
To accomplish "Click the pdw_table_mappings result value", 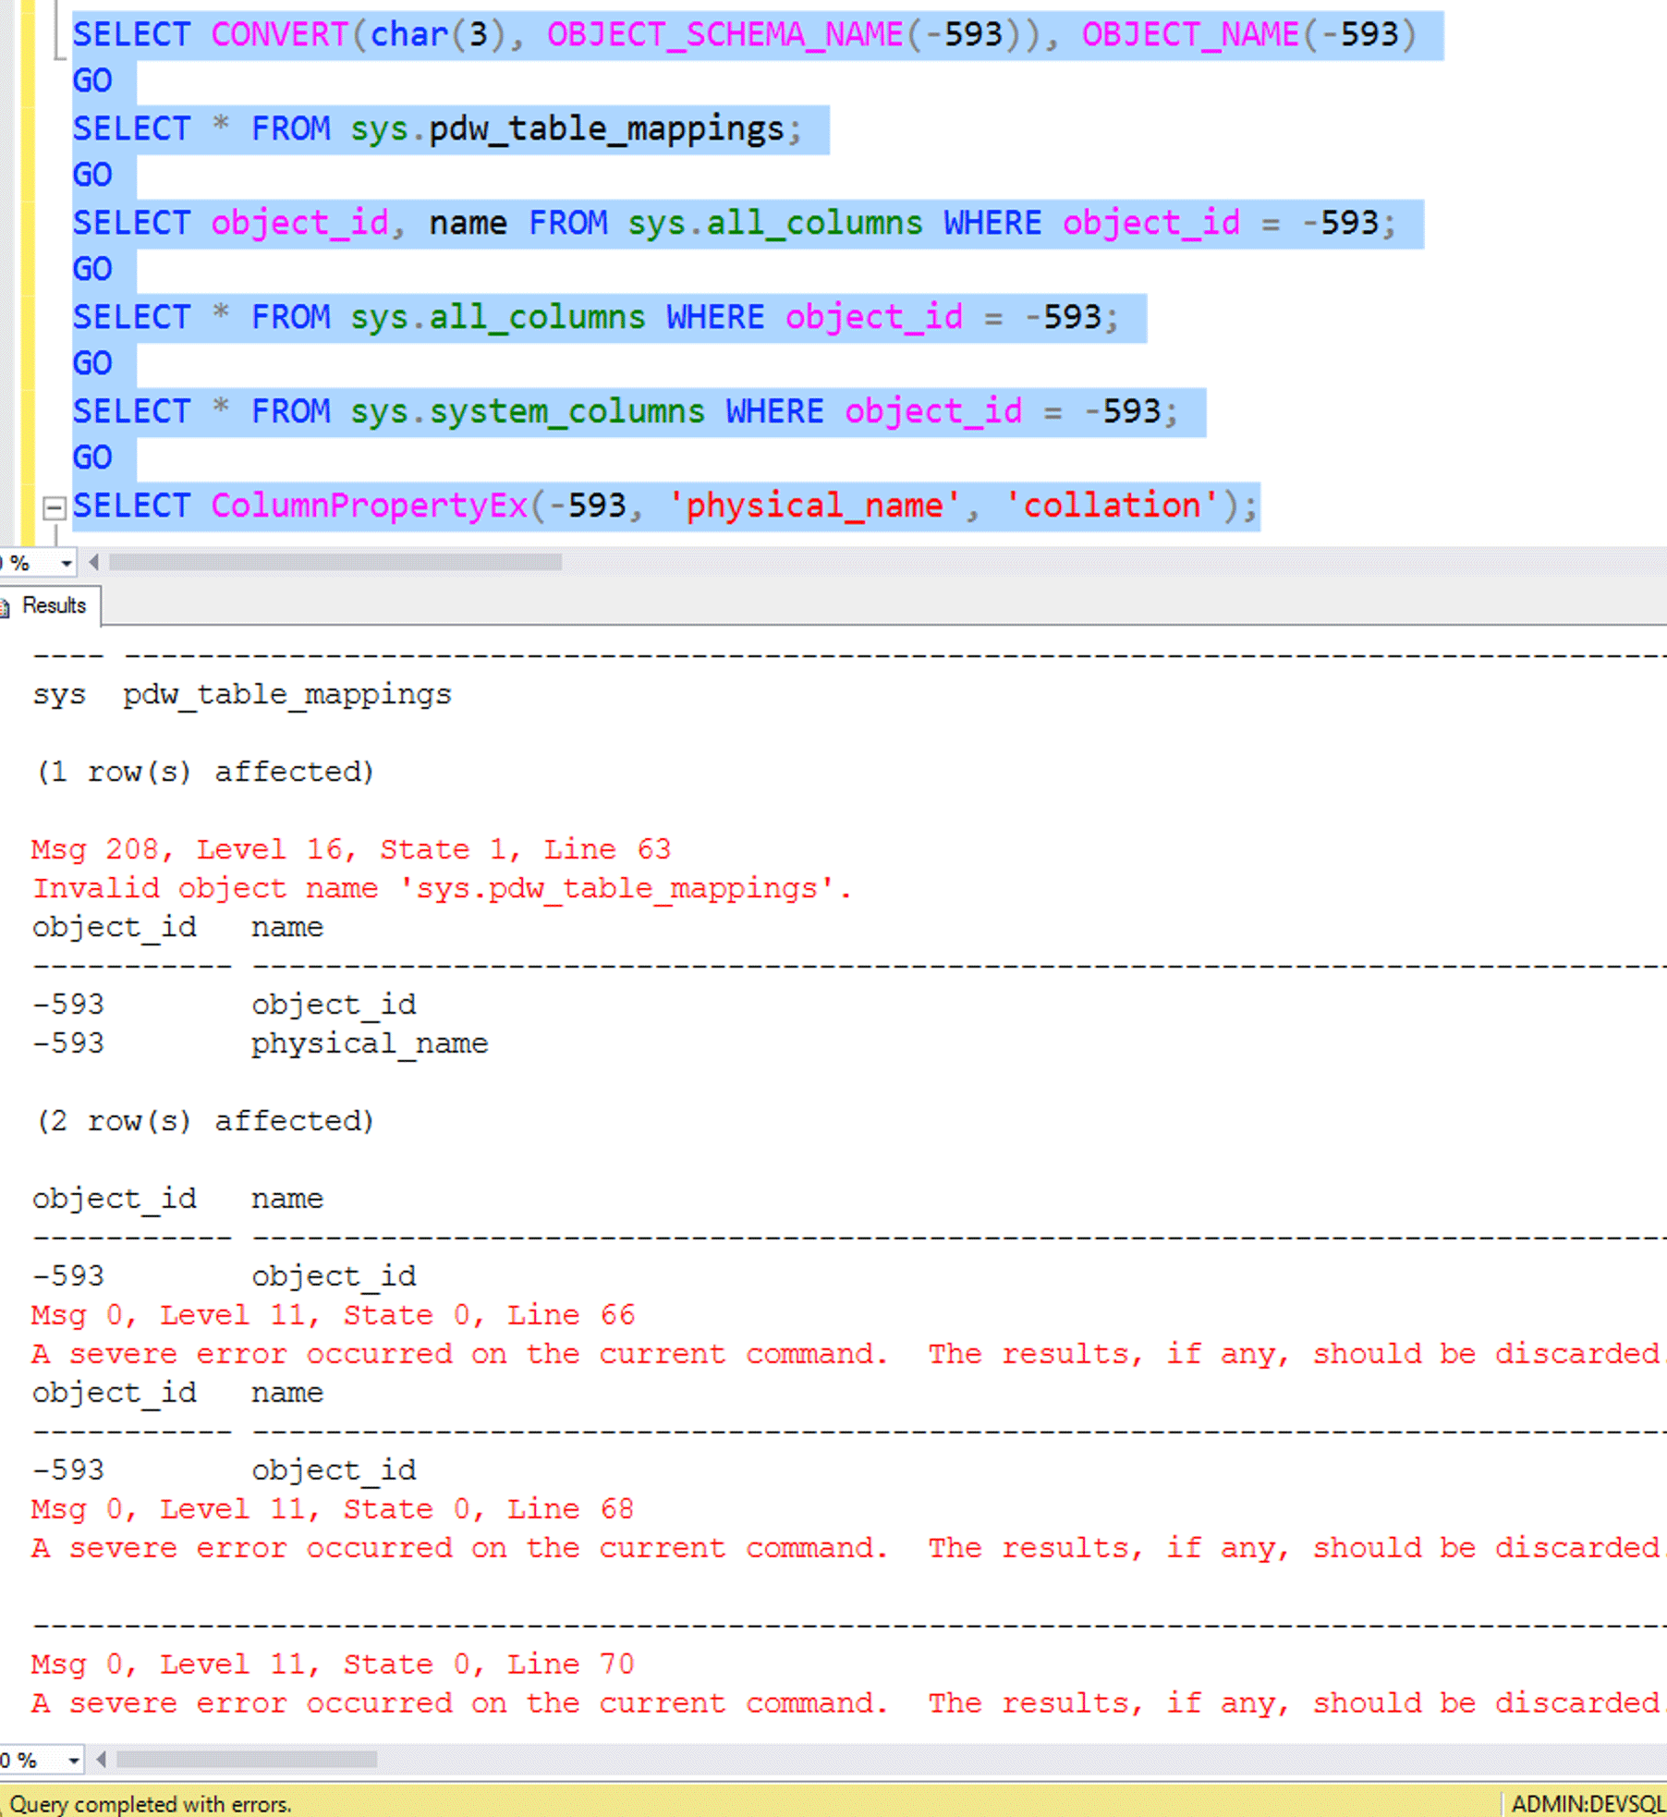I will 287,694.
